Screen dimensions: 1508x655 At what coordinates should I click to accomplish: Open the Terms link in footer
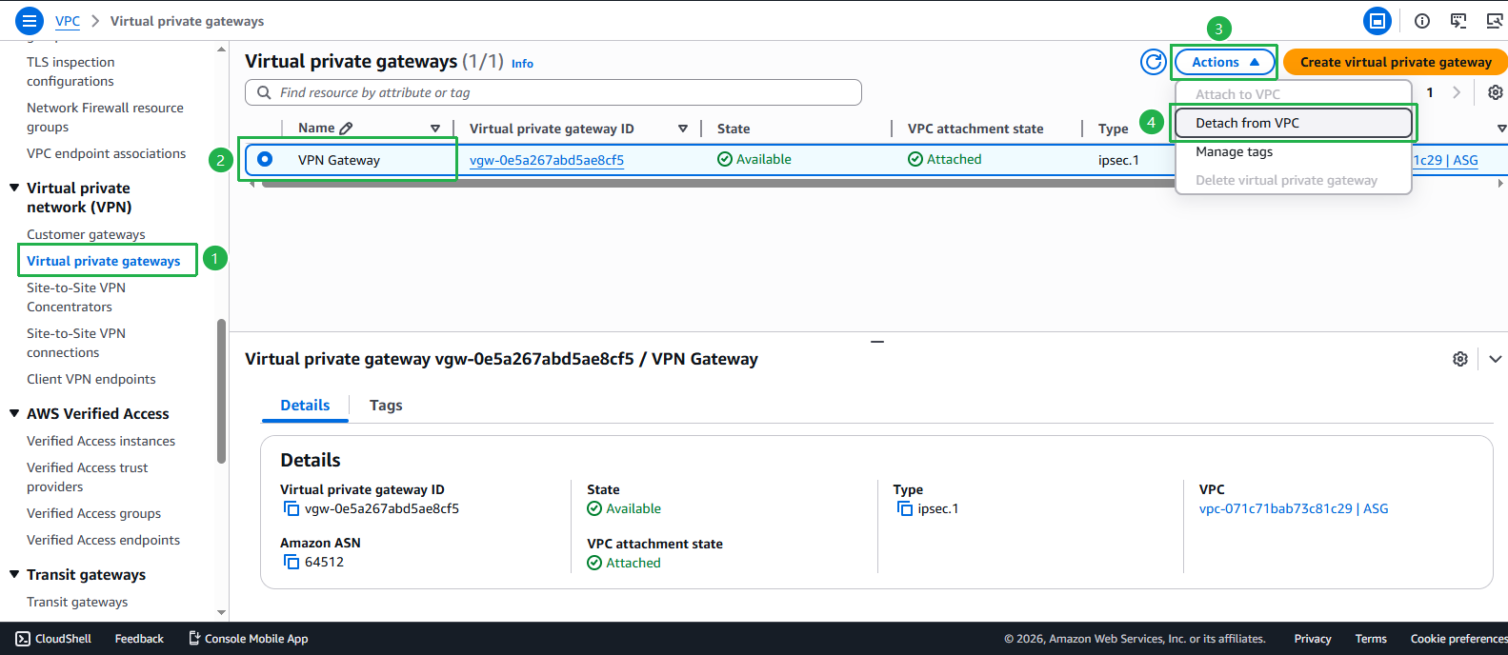tap(1371, 639)
